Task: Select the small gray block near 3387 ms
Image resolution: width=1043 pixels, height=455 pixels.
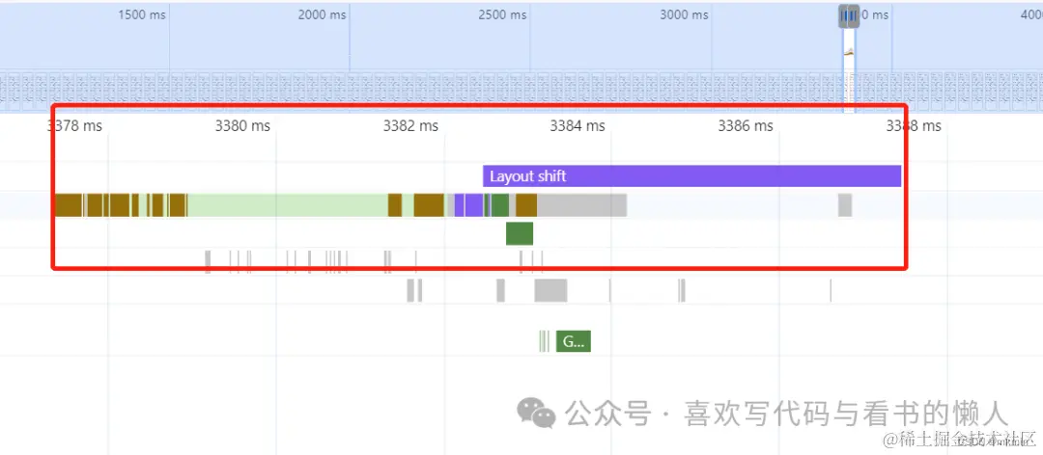Action: [845, 205]
